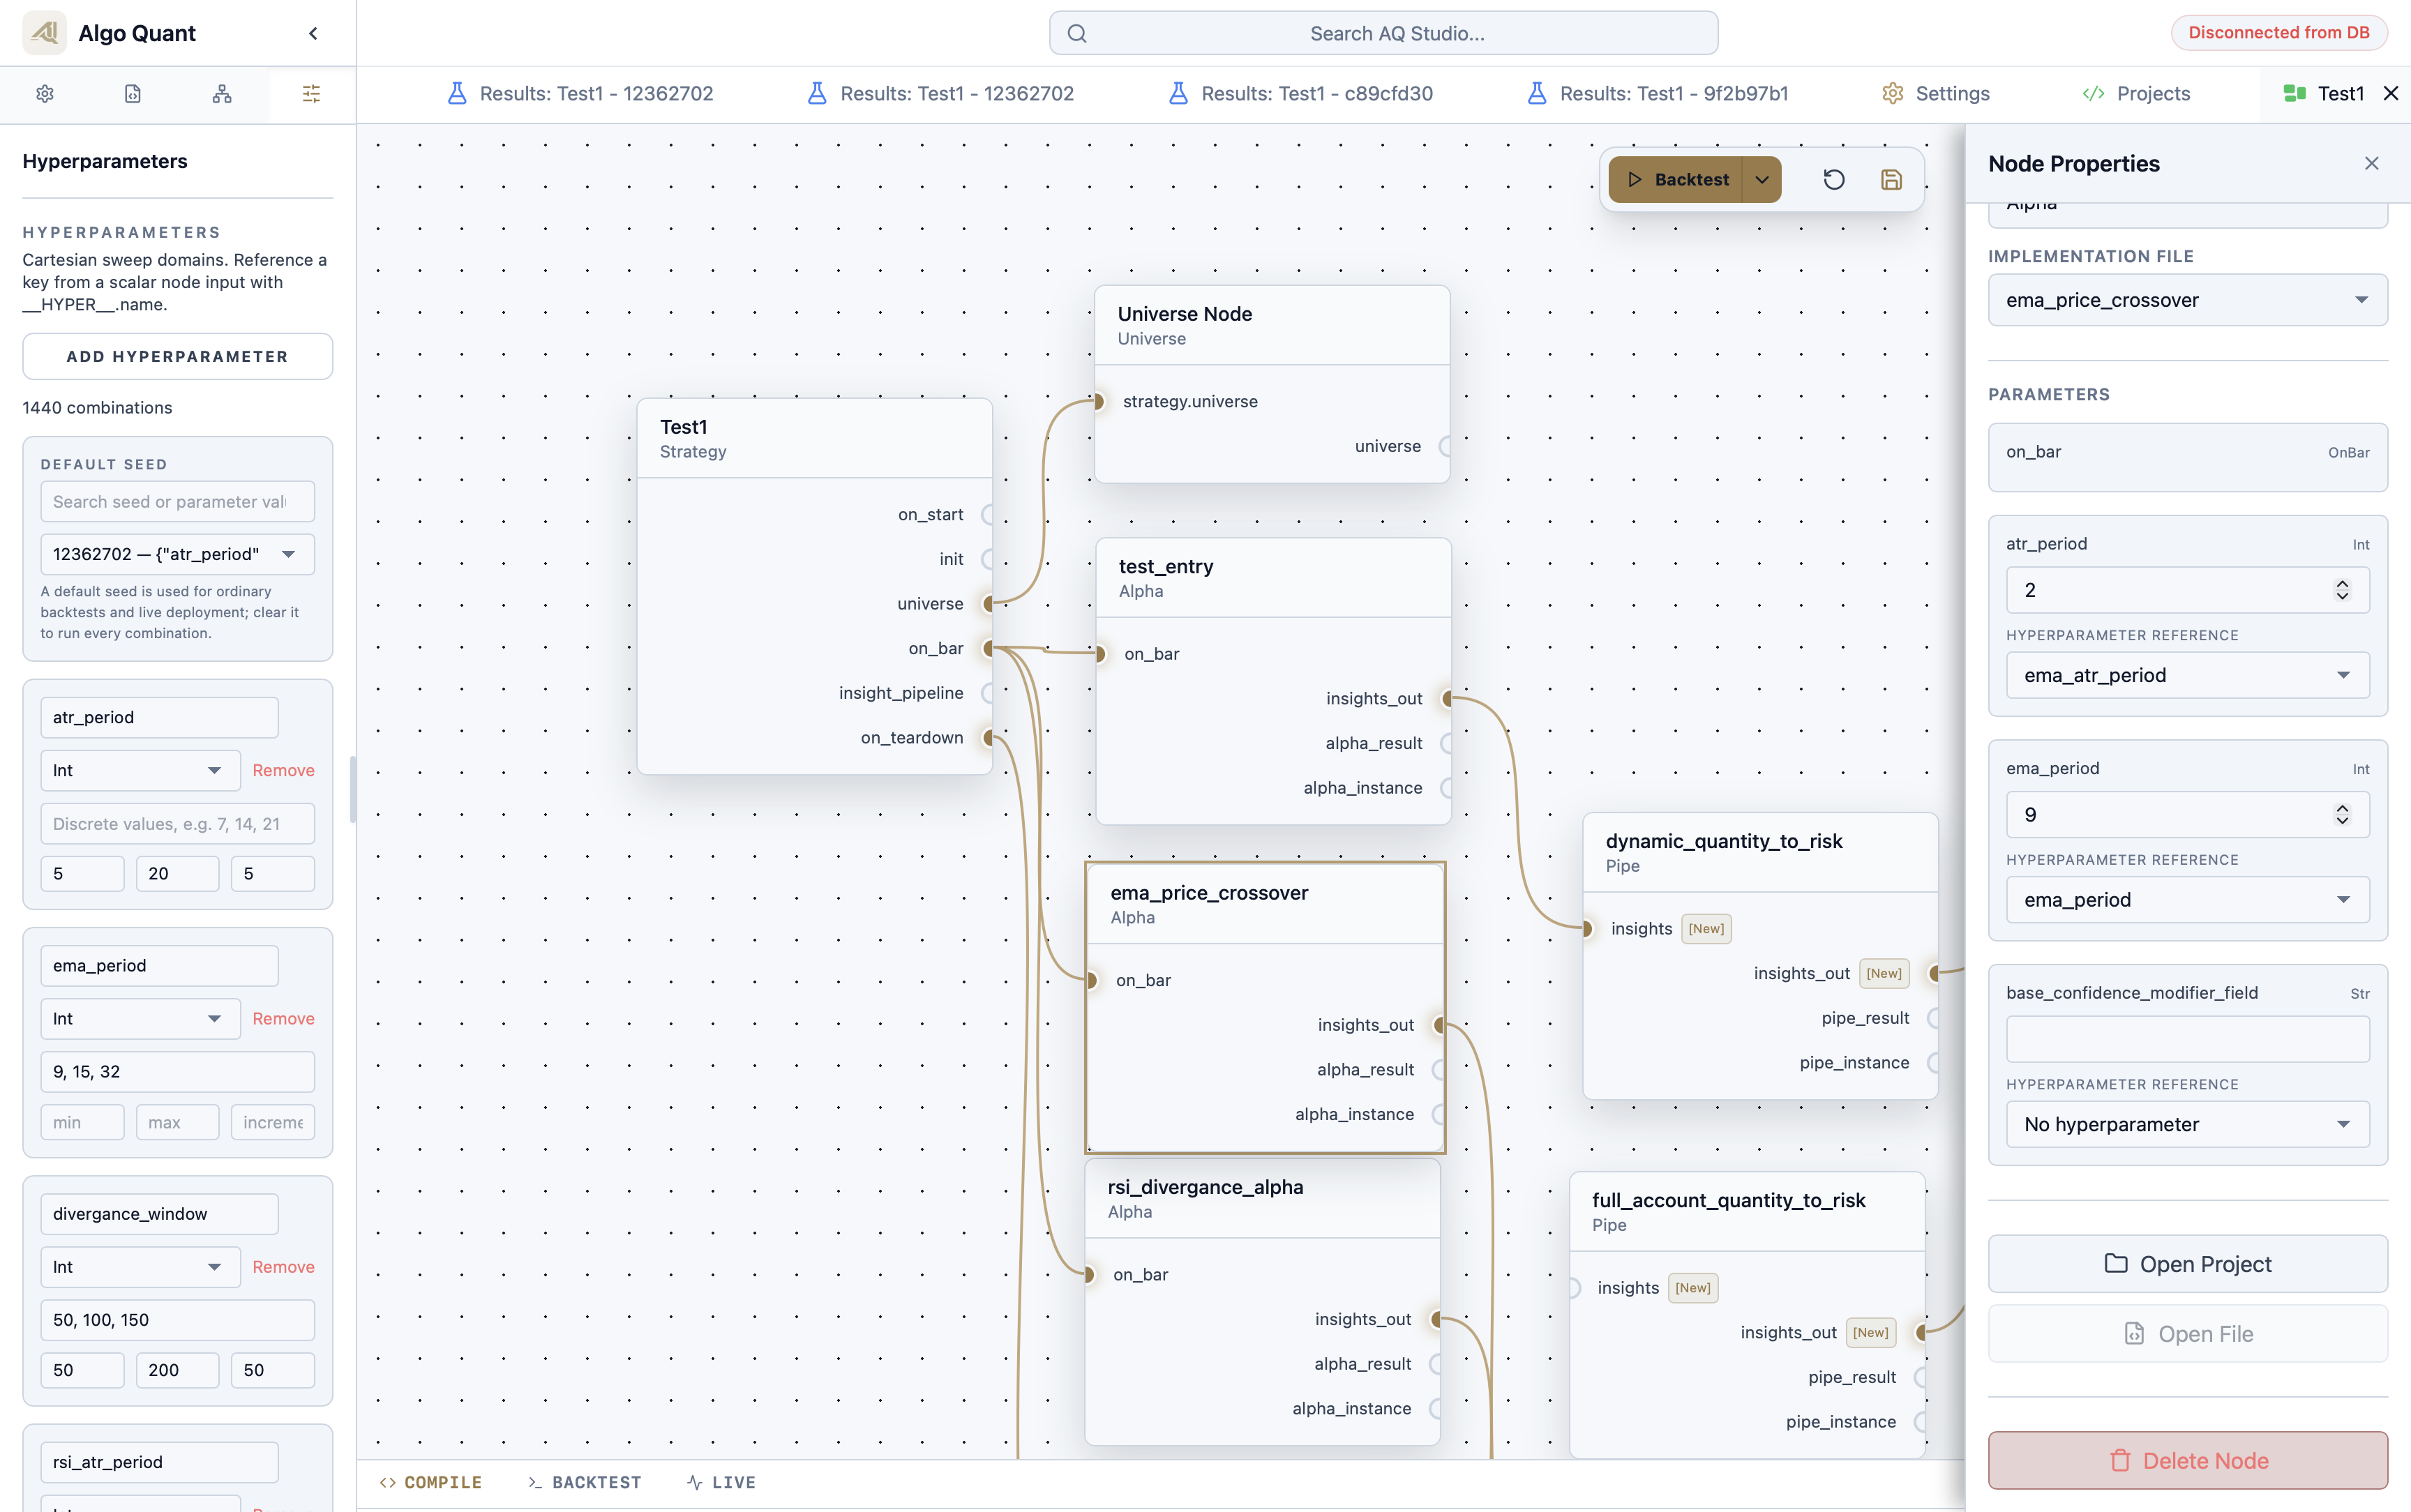The width and height of the screenshot is (2411, 1512).
Task: Run the Backtest button
Action: coord(1676,180)
